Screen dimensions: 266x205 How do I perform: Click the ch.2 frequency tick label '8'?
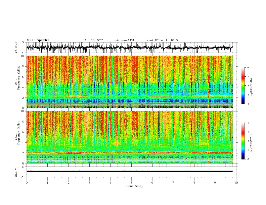pyautogui.click(x=24, y=122)
